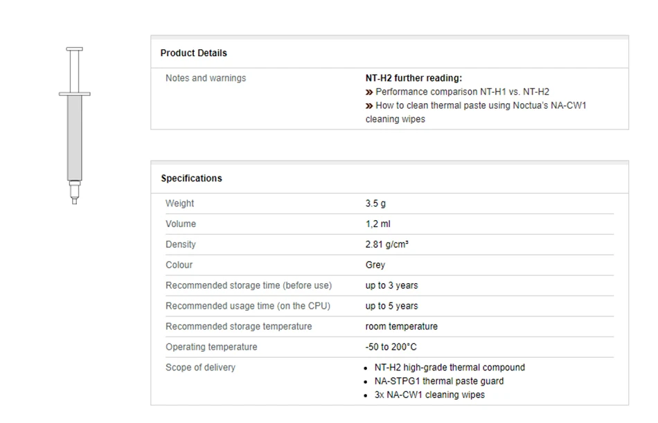
Task: Click the 2.81 g/cm³ density value
Action: pos(386,244)
